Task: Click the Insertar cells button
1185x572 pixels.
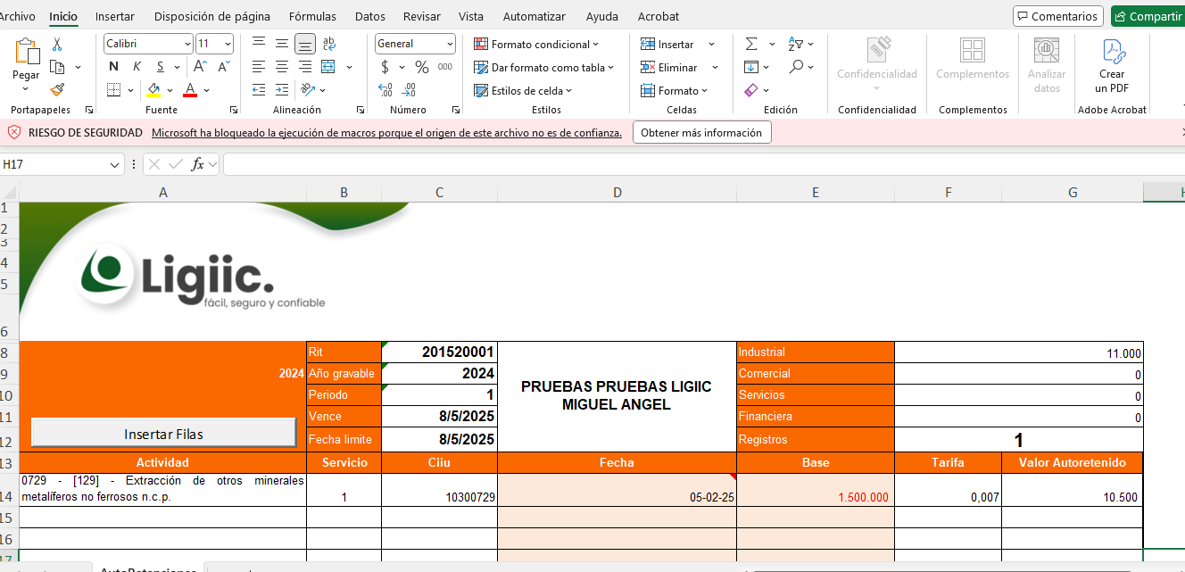Action: pos(667,44)
